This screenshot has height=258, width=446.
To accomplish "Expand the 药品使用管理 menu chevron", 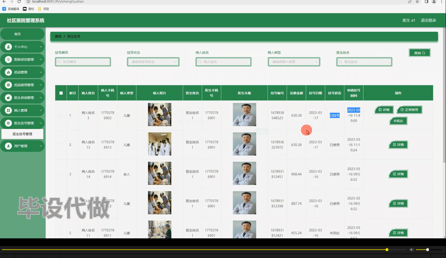I will [41, 85].
